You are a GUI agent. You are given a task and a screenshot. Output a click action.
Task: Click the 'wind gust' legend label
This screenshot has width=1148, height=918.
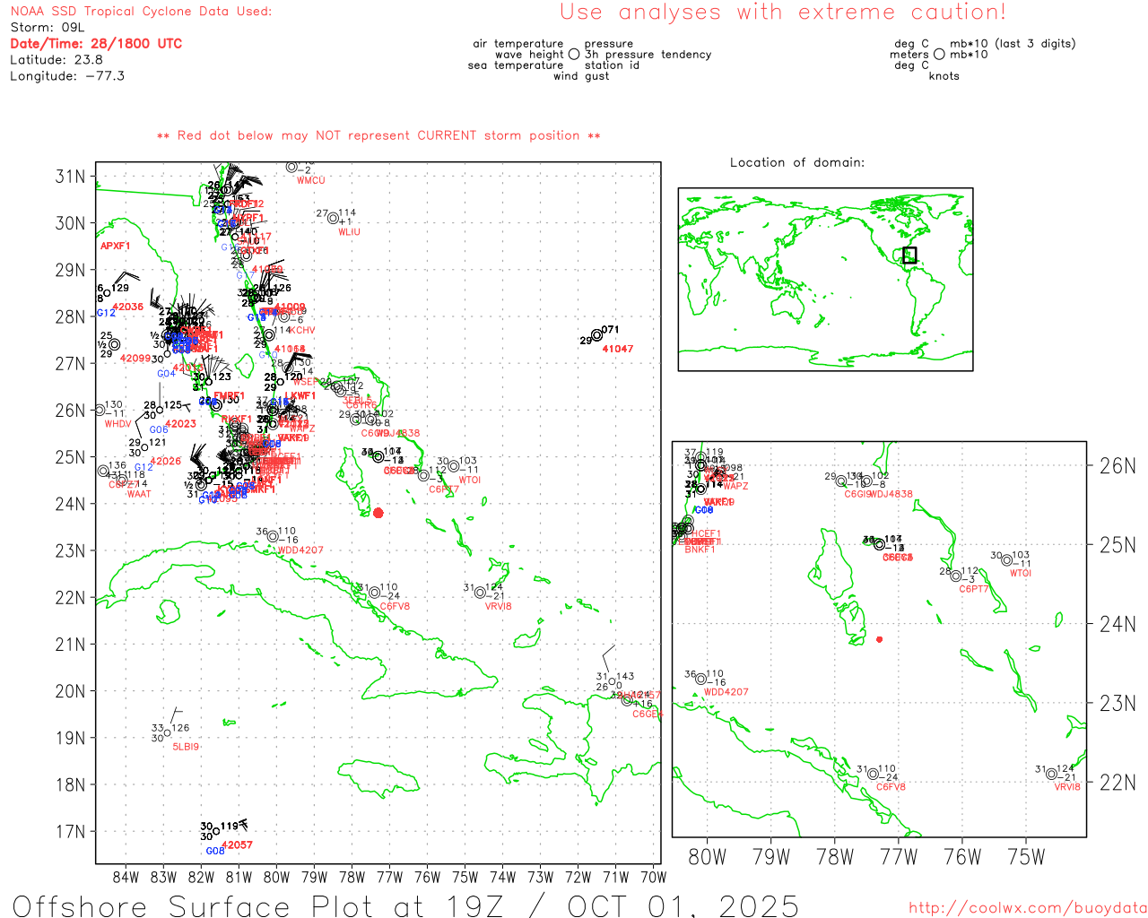(581, 76)
